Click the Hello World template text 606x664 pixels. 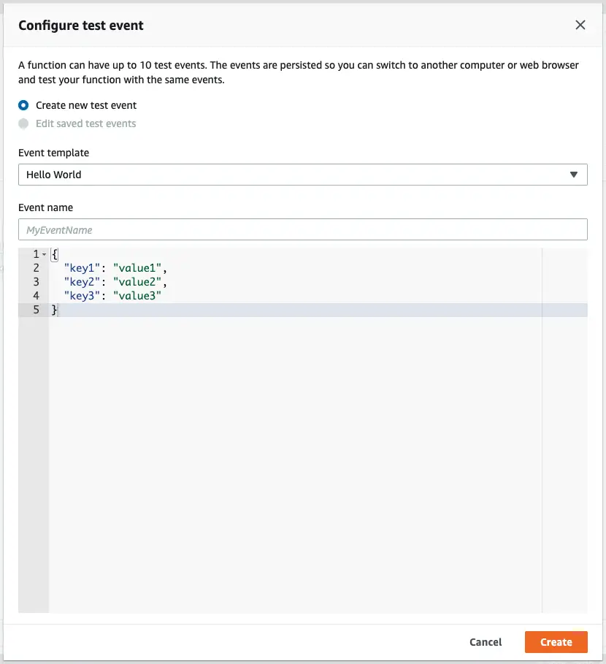(53, 175)
